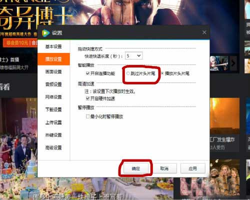Open the 下载设置 tab
This screenshot has width=250, height=200.
click(53, 109)
